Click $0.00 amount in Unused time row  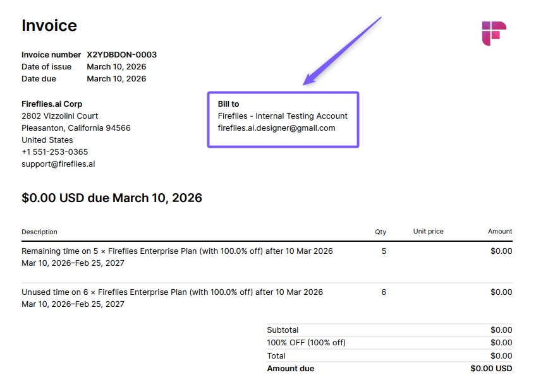click(501, 292)
